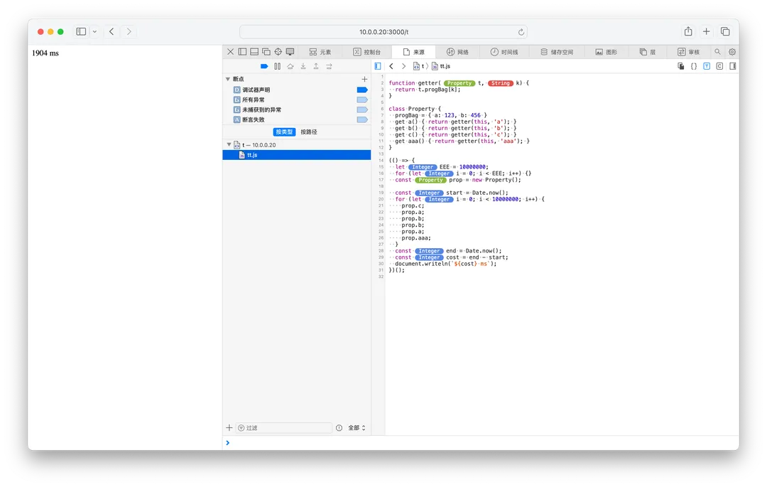
Task: Toggle the 断言失败 breakpoint marker
Action: tap(361, 119)
